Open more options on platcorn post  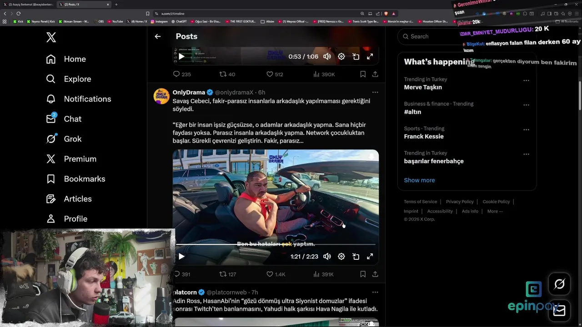click(375, 292)
